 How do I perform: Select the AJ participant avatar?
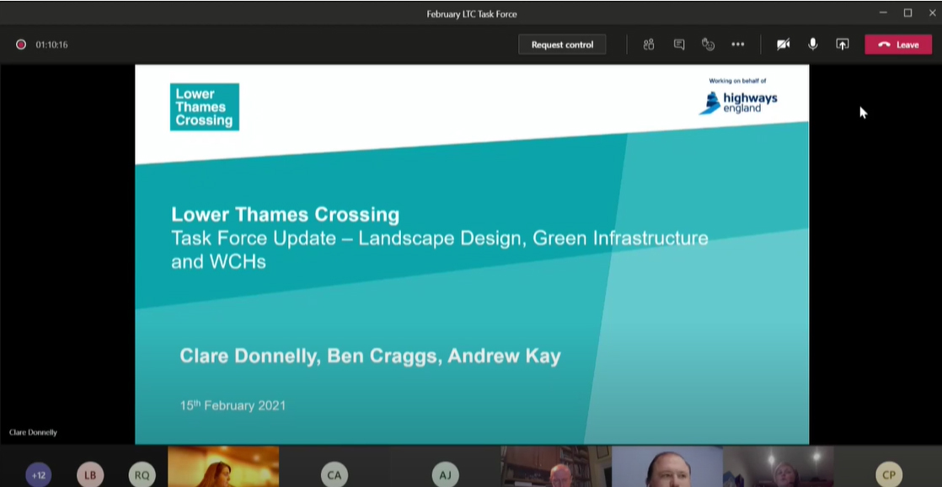pyautogui.click(x=445, y=475)
